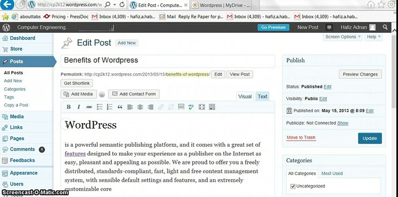Open browser home icon
Viewport: 398px width, 197px height.
coord(371,4)
